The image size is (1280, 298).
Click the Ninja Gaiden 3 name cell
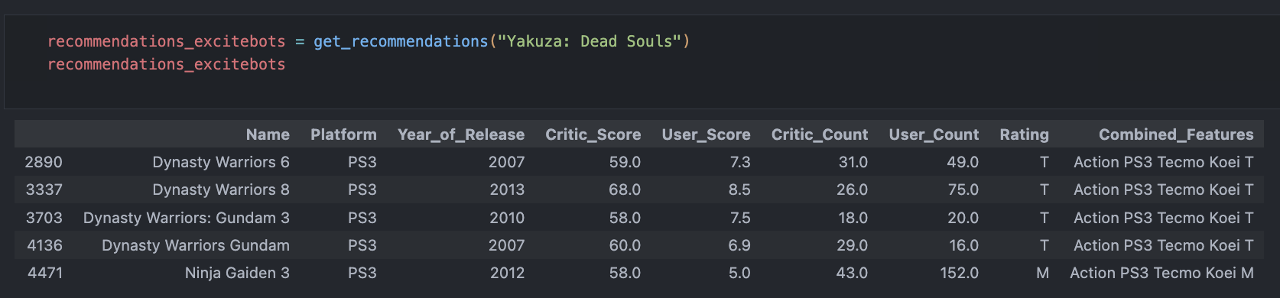pyautogui.click(x=237, y=273)
